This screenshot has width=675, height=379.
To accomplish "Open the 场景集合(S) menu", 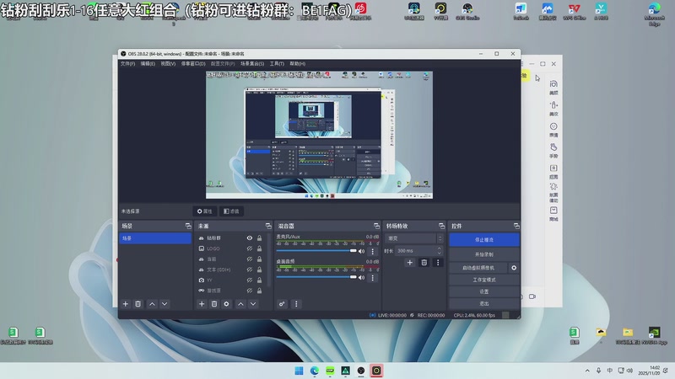I will [x=252, y=64].
